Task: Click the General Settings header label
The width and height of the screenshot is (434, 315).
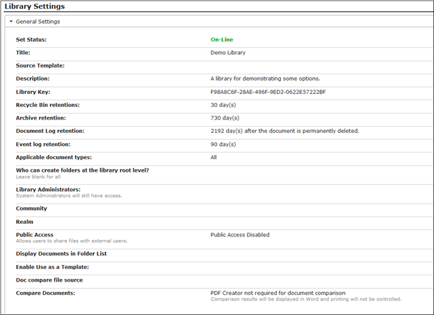Action: pyautogui.click(x=38, y=22)
